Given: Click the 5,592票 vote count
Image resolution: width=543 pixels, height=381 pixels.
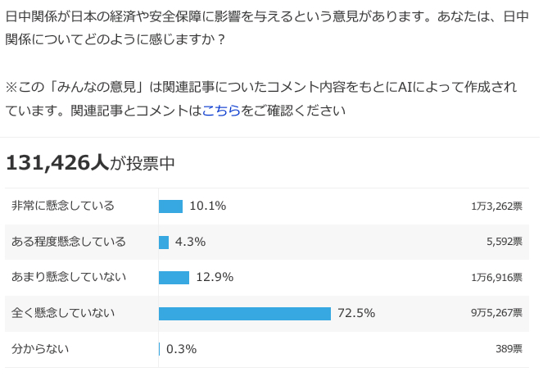Looking at the screenshot, I should [504, 242].
